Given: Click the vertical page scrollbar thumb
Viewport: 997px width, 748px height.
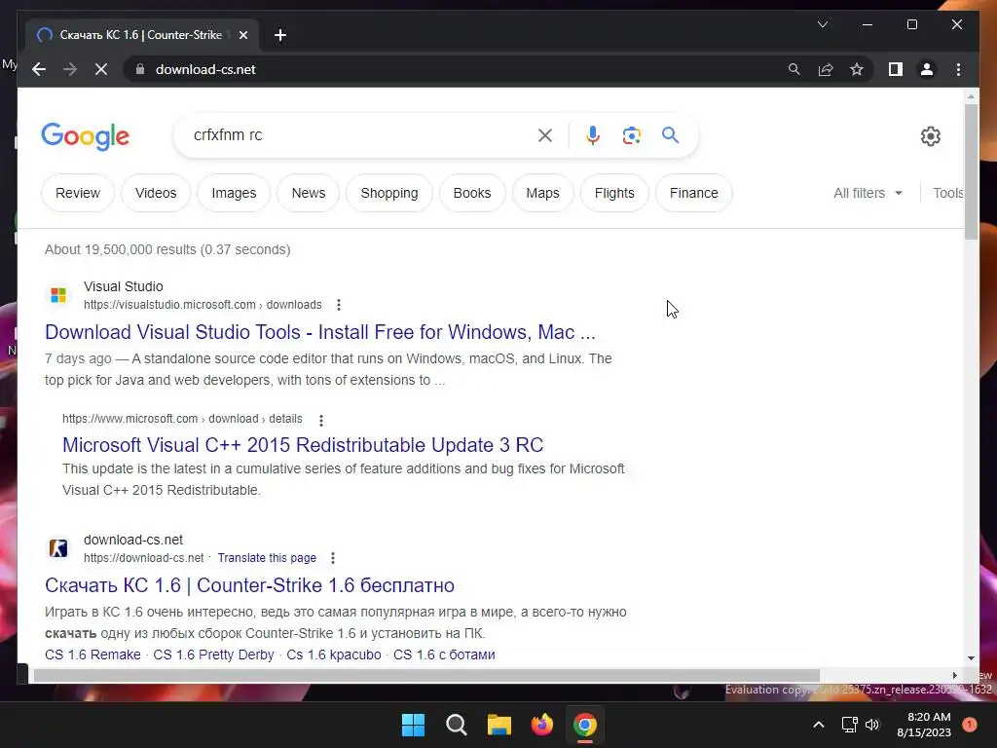Looking at the screenshot, I should (x=971, y=171).
